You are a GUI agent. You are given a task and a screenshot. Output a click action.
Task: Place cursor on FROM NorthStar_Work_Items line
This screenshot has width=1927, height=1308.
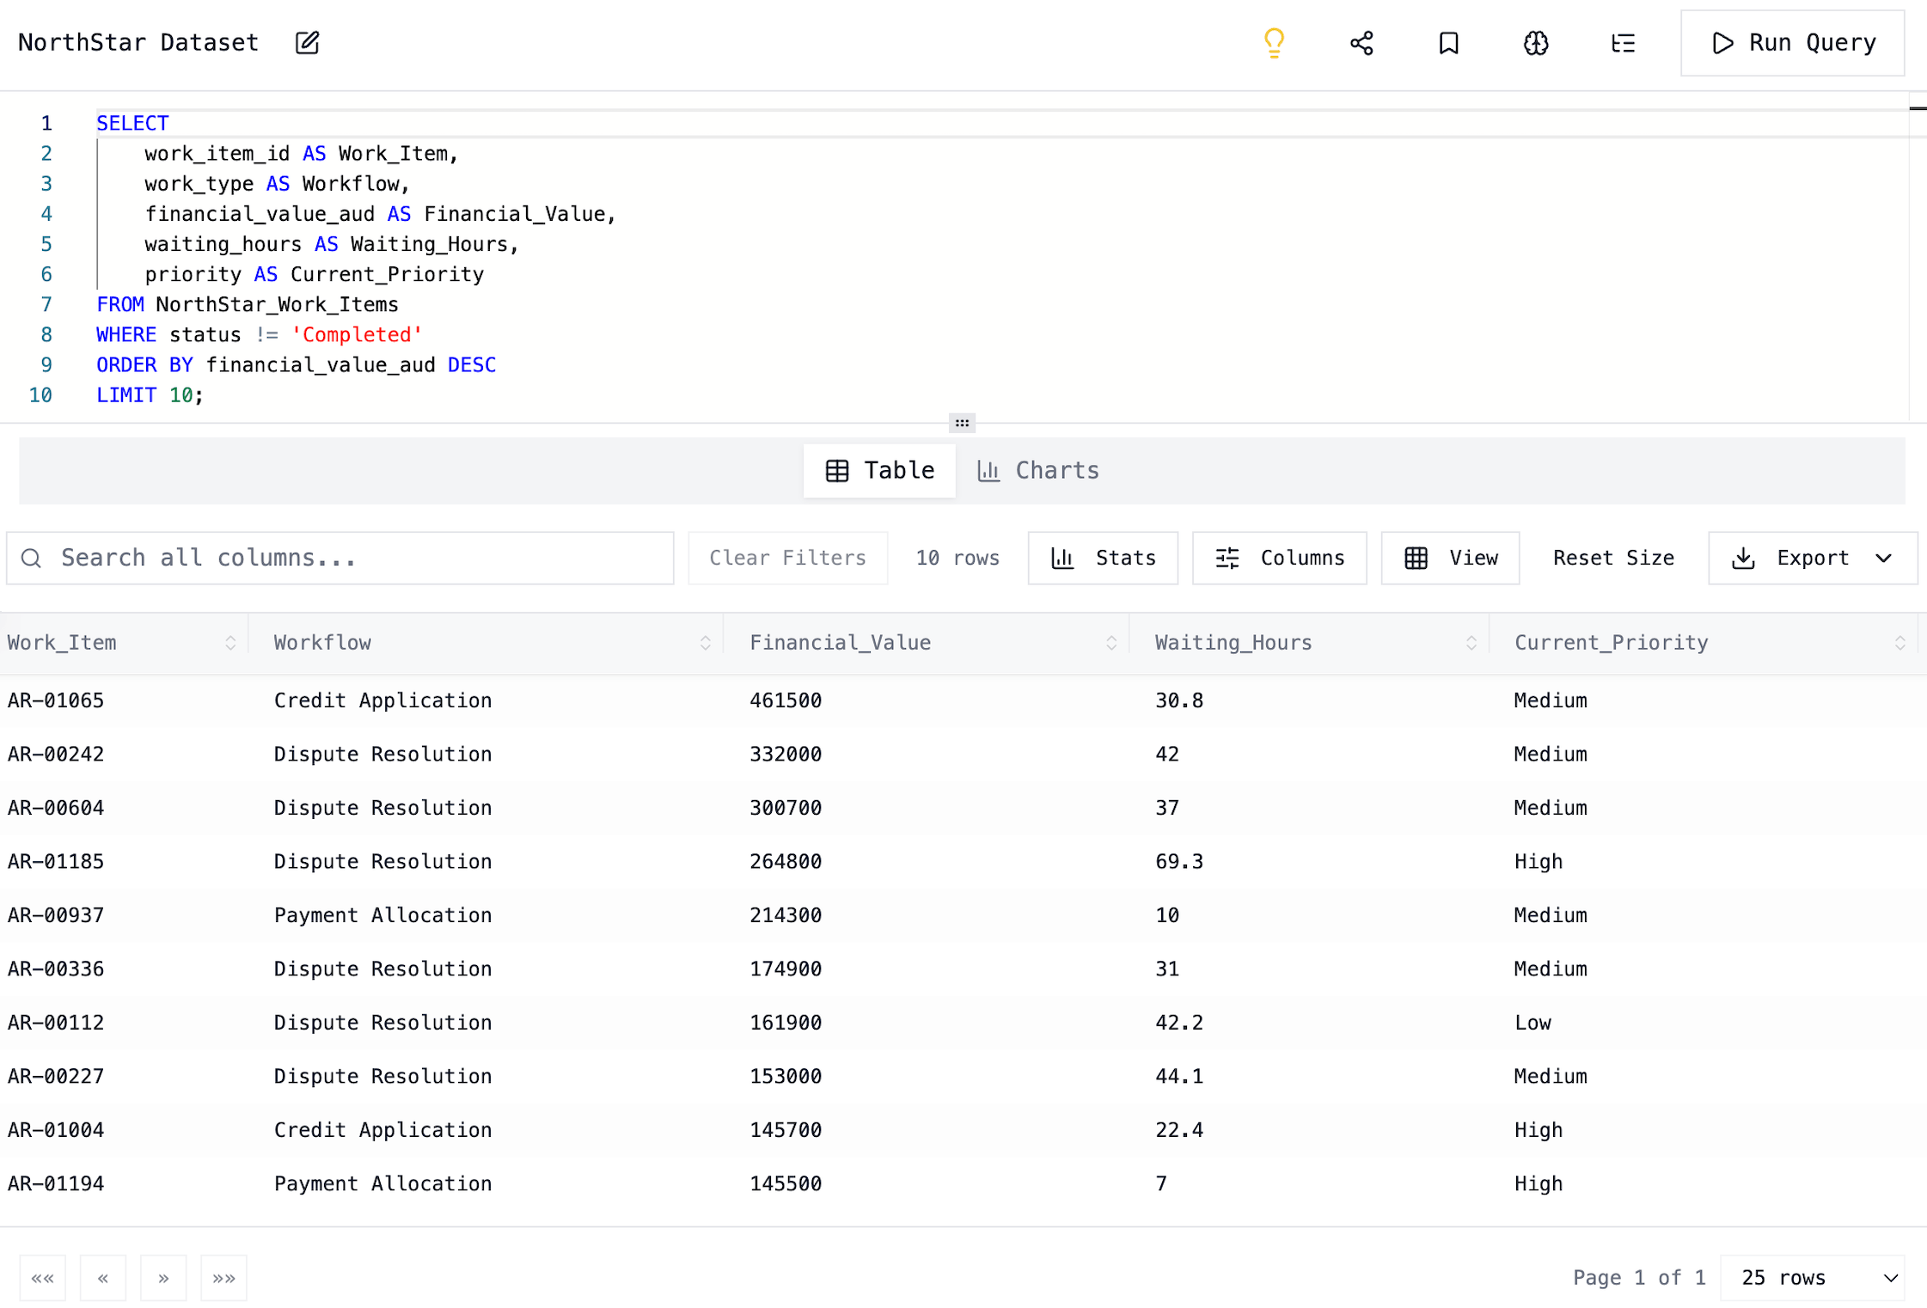click(x=248, y=305)
